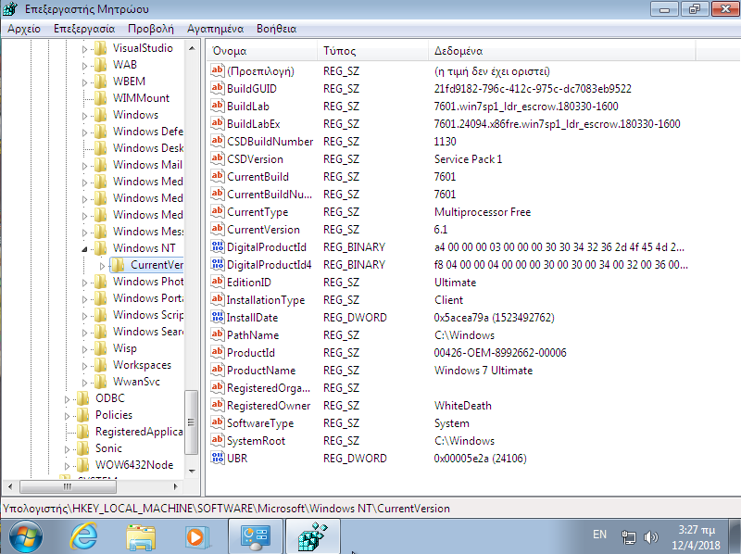Open Internet Explorer from the taskbar
The image size is (741, 554).
tap(83, 536)
